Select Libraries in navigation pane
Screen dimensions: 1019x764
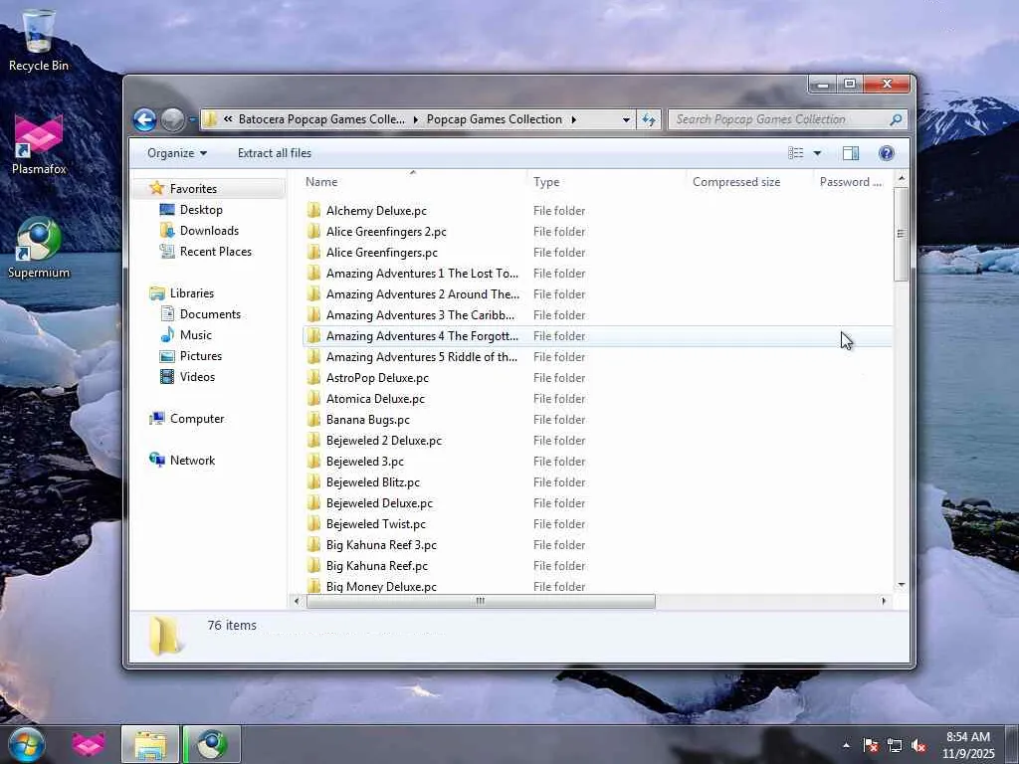(192, 293)
